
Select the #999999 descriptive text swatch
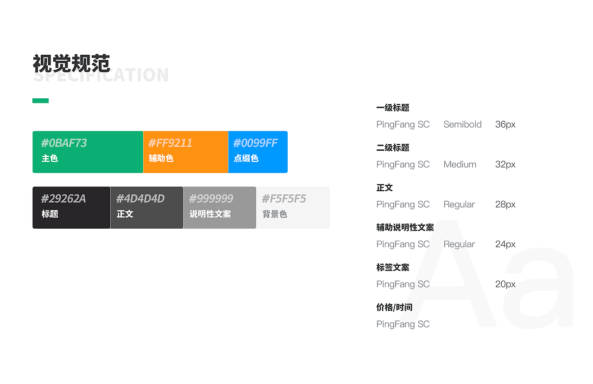[220, 207]
